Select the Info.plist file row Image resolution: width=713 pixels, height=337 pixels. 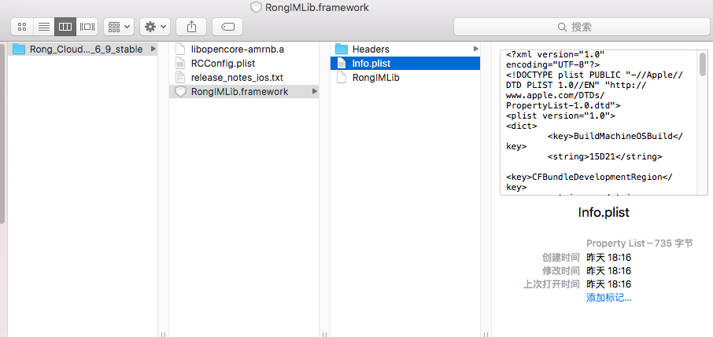[405, 63]
